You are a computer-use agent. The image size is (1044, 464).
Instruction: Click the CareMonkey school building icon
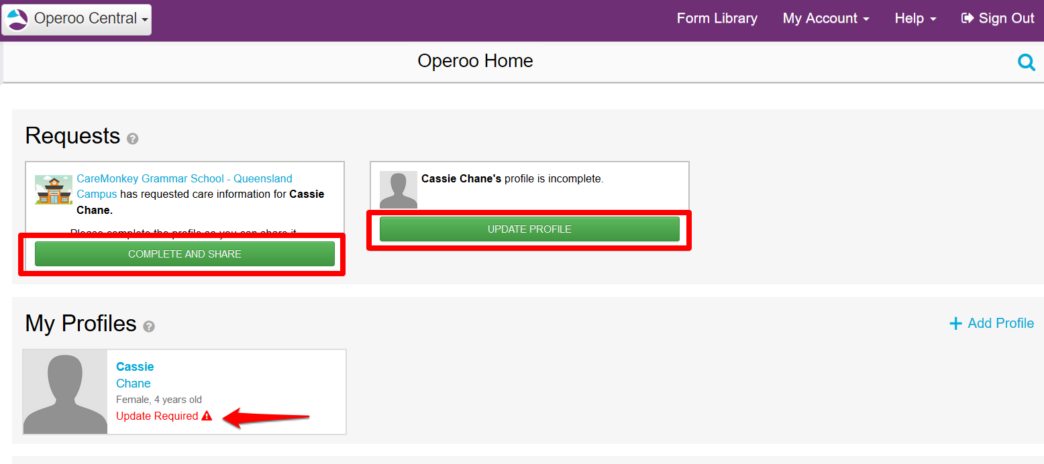click(54, 189)
